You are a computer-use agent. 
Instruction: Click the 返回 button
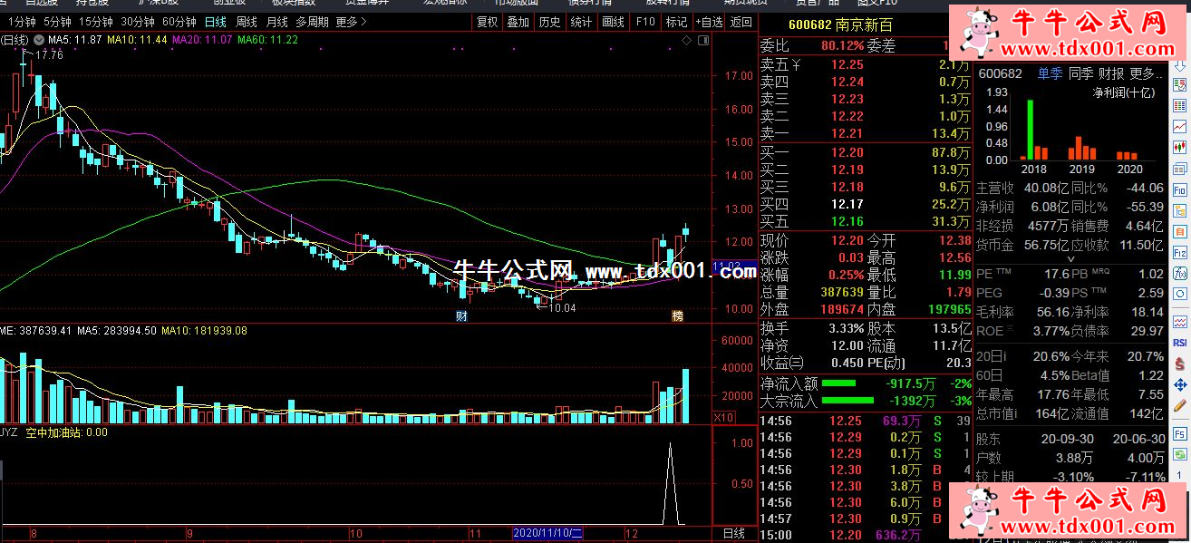(x=741, y=22)
